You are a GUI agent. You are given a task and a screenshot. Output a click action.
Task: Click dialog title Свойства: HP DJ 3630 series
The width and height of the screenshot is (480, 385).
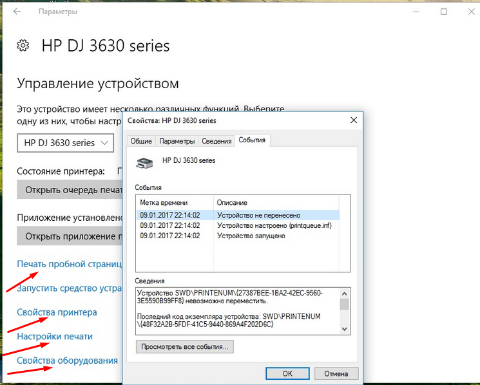coord(172,120)
